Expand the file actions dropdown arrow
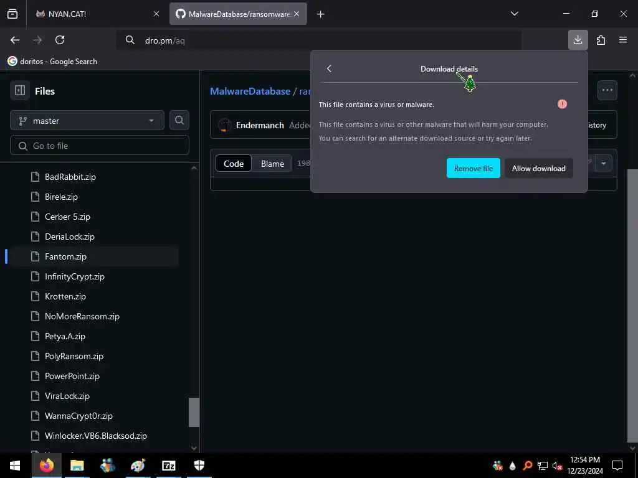Screen dimensions: 638x478 tap(603, 164)
